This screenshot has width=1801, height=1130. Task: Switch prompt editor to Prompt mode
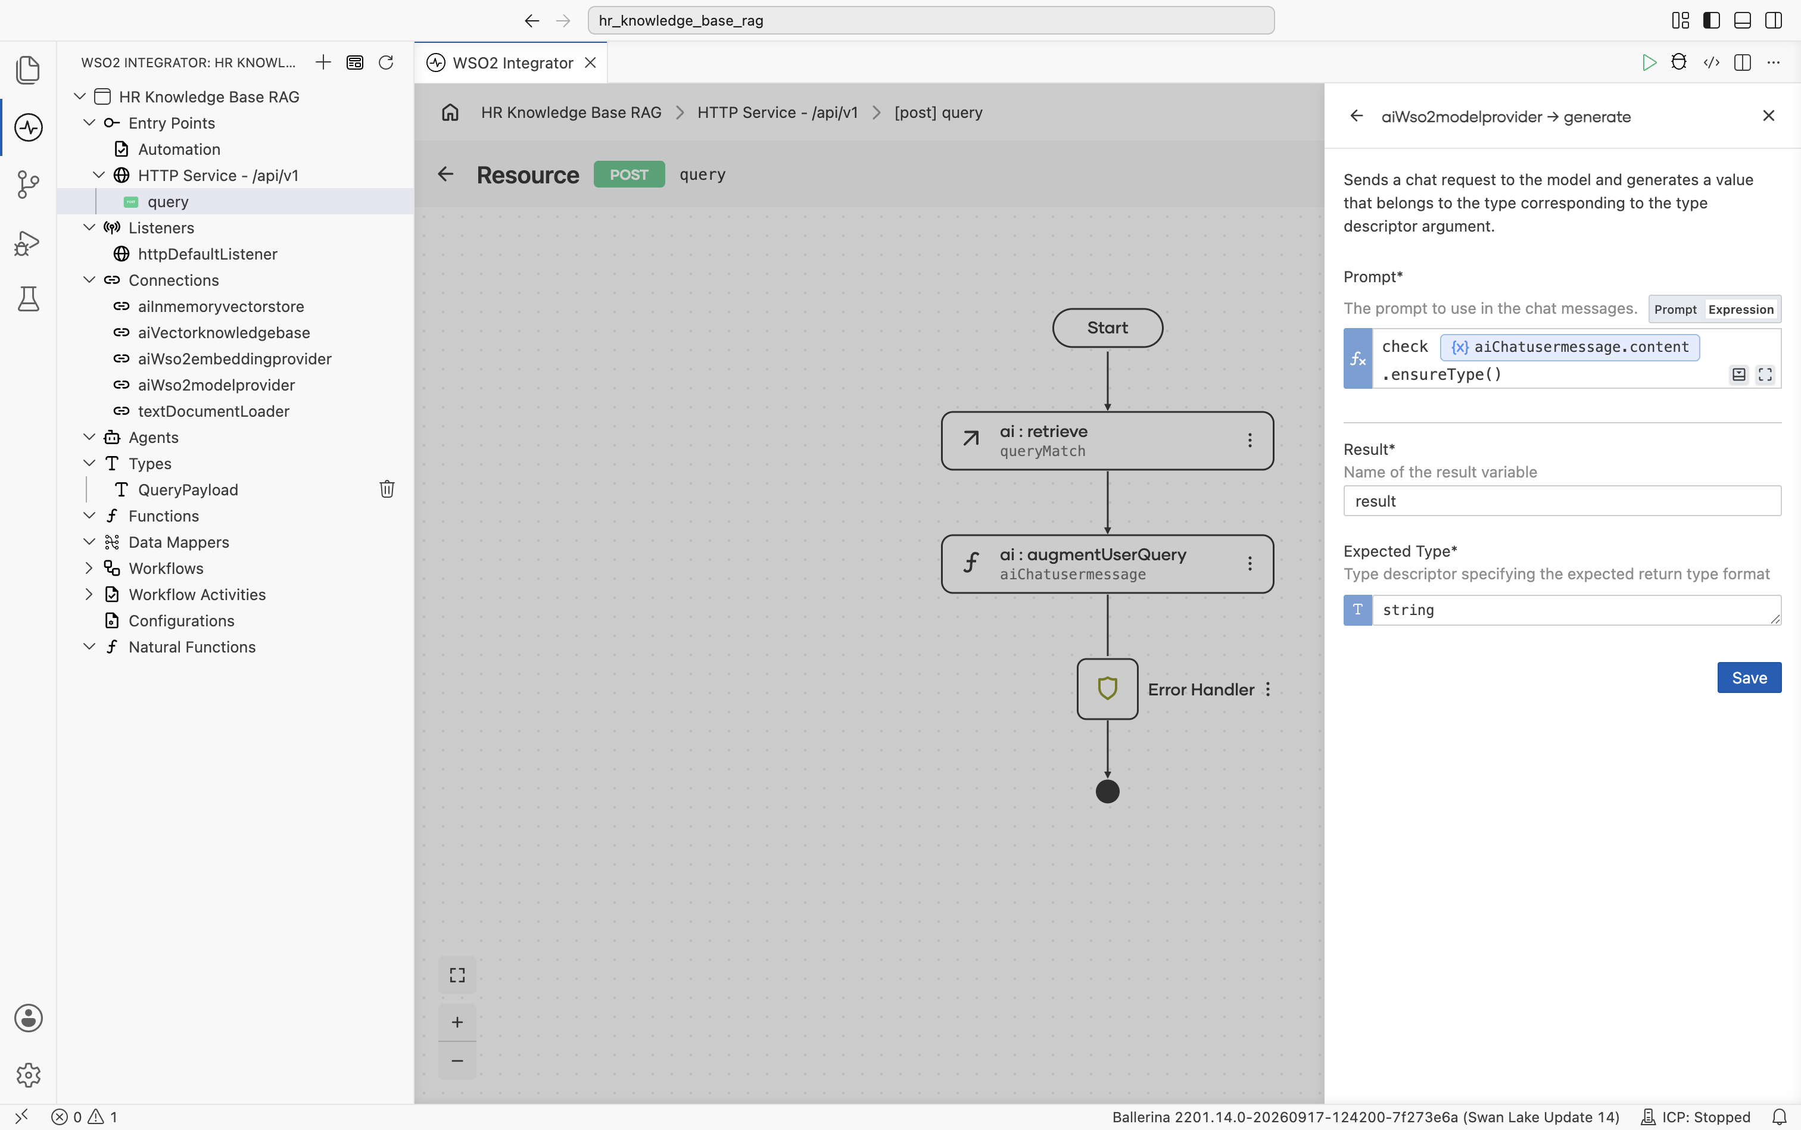(x=1675, y=310)
